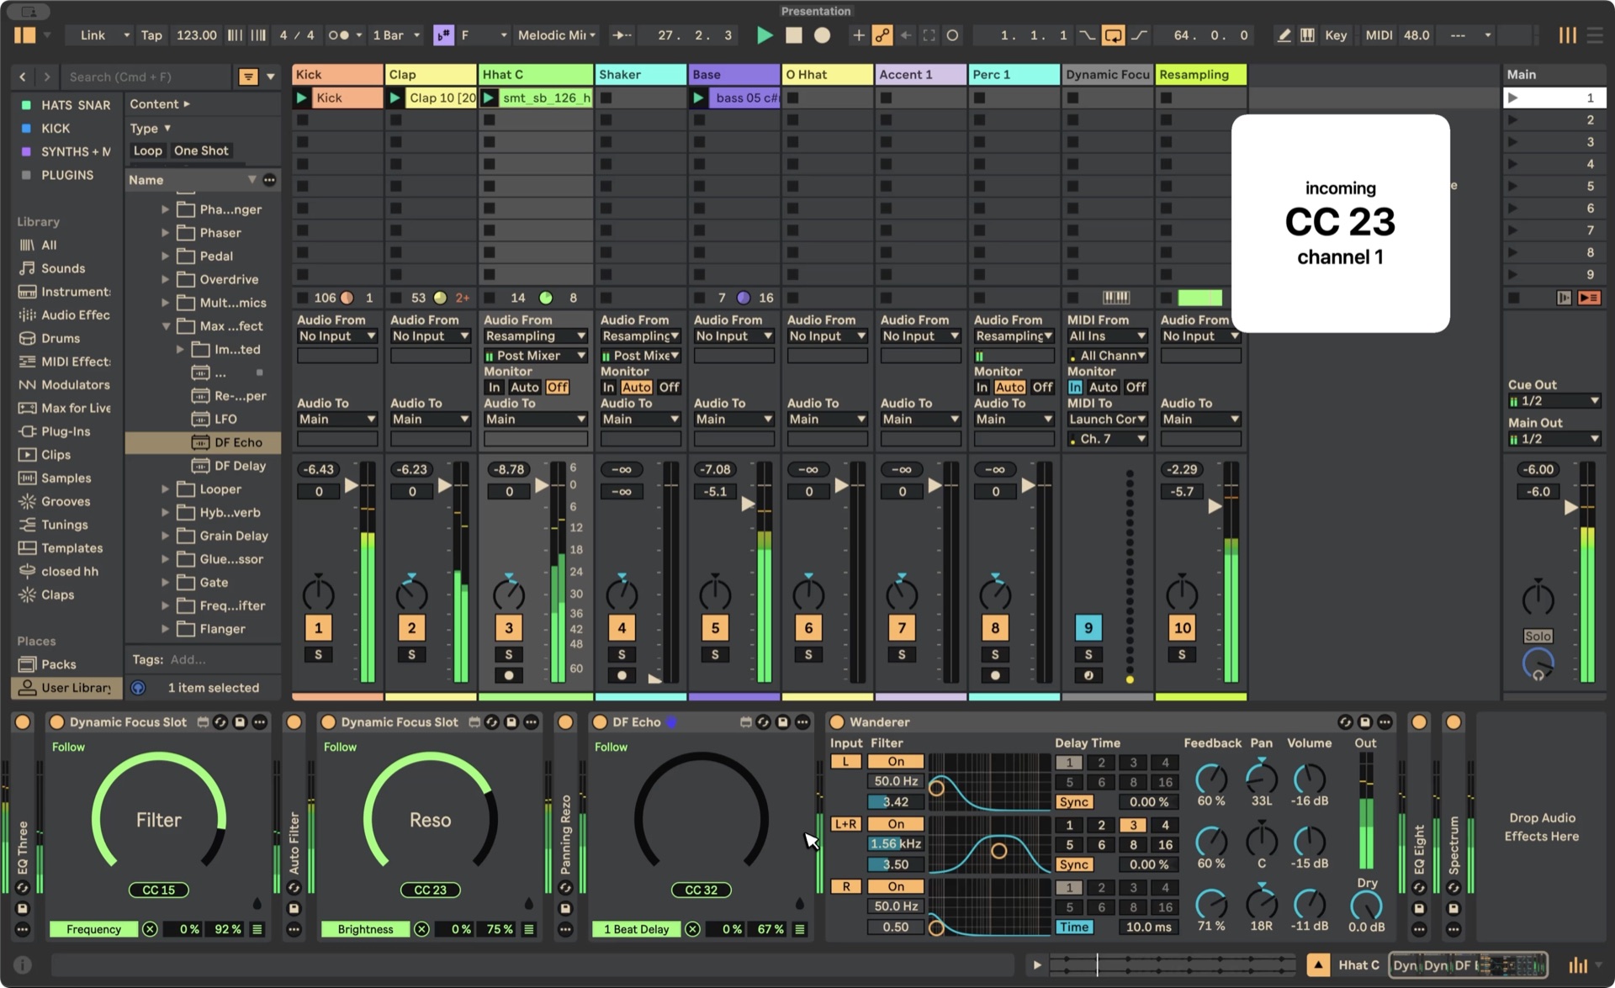Save preset of Wanderer device
This screenshot has height=988, width=1615.
click(1364, 722)
